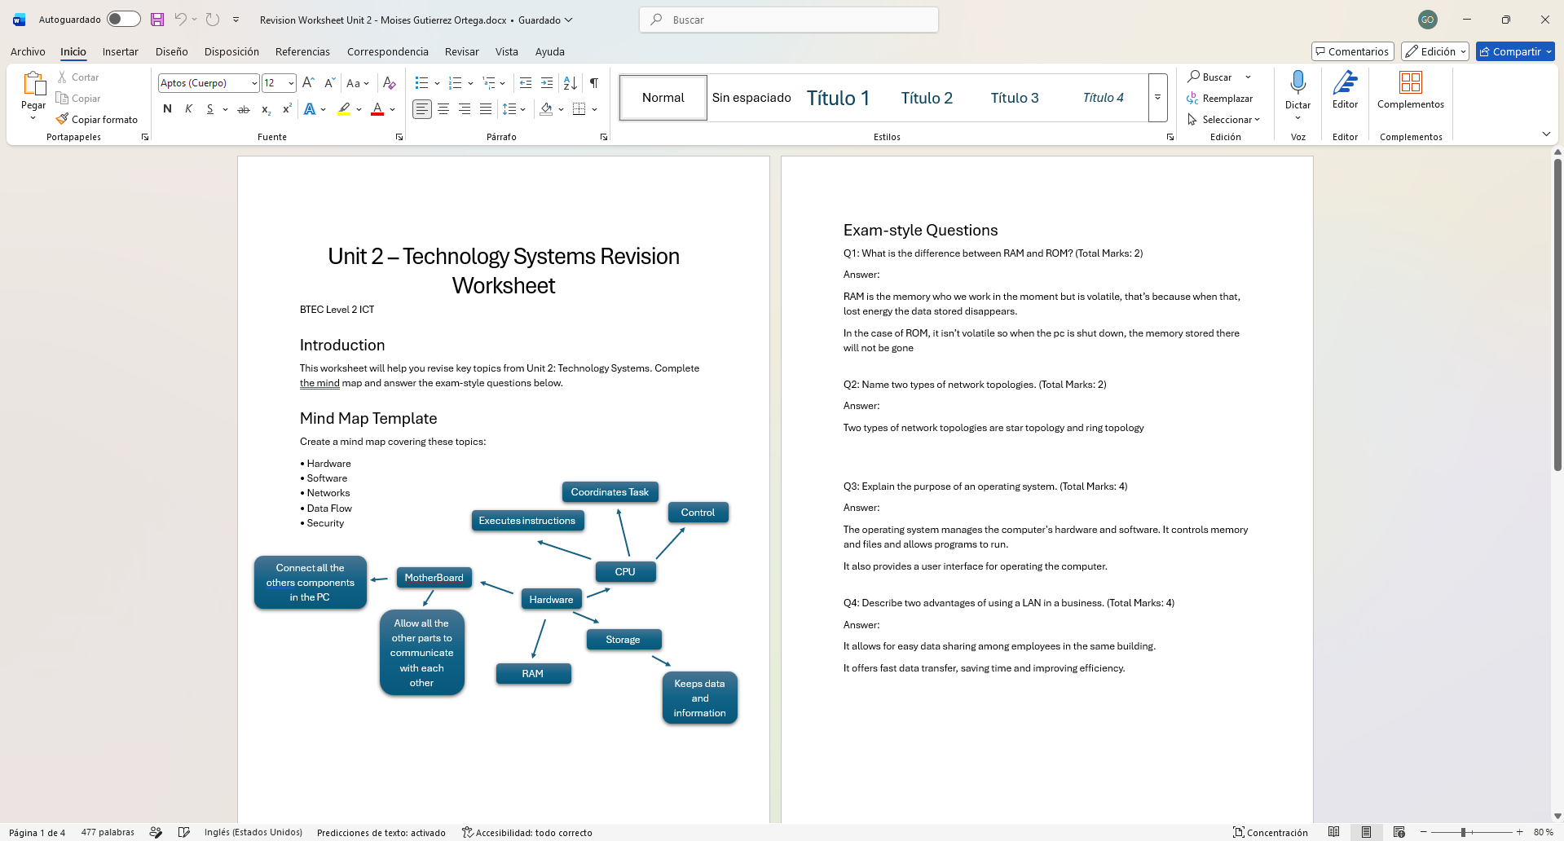The height and width of the screenshot is (841, 1564).
Task: Undo the last action
Action: [x=180, y=20]
